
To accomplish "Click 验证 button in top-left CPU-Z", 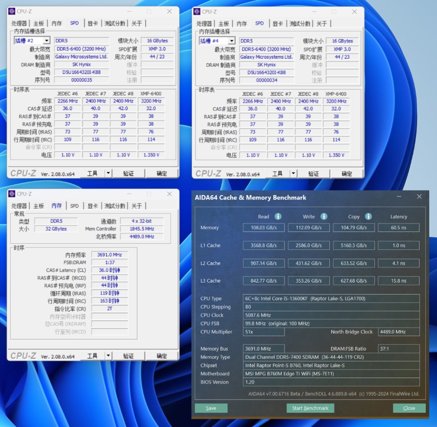I will pyautogui.click(x=129, y=173).
